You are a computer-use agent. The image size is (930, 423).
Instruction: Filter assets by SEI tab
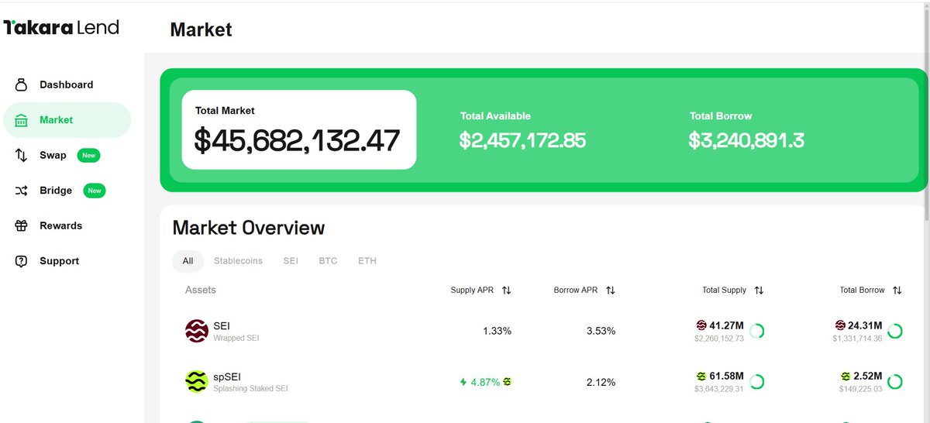coord(291,261)
